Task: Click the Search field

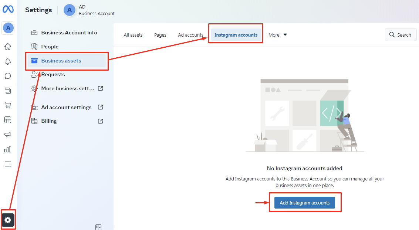Action: coord(401,35)
